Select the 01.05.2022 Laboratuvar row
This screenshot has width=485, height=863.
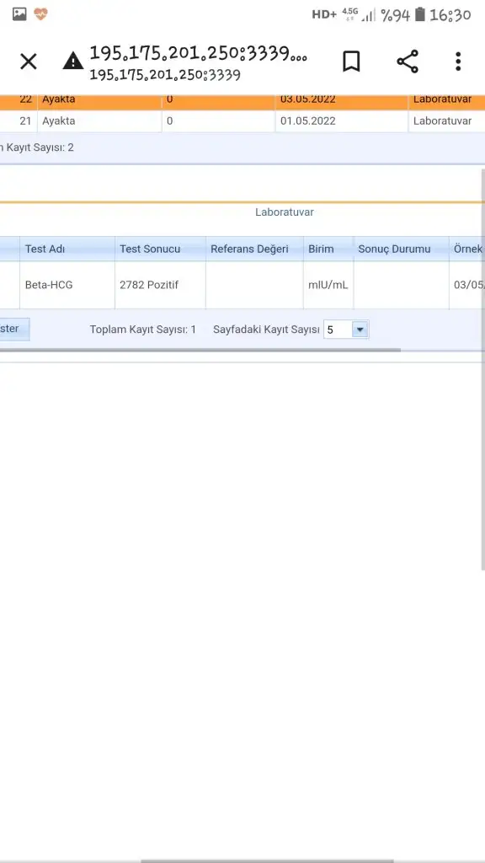[242, 121]
